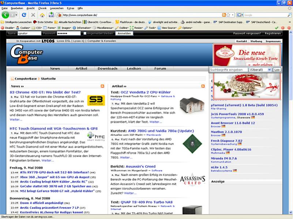Choose search scope (Überall) dropdown

[260, 69]
